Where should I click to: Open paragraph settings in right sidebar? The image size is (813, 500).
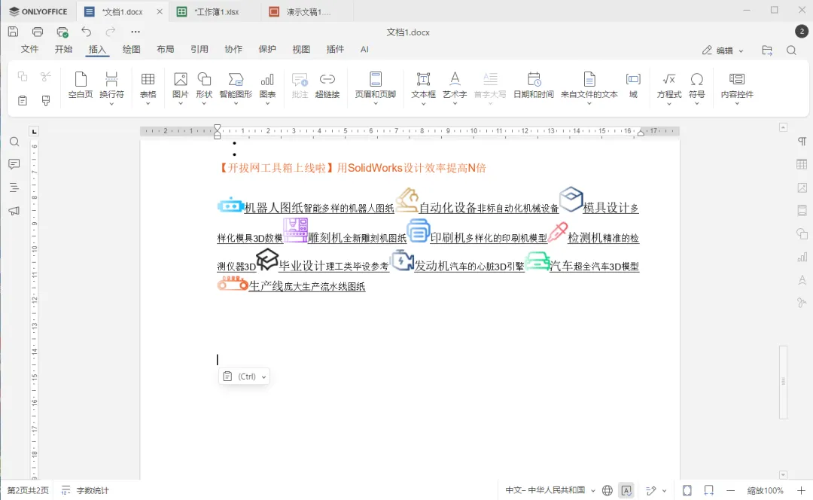[x=802, y=142]
